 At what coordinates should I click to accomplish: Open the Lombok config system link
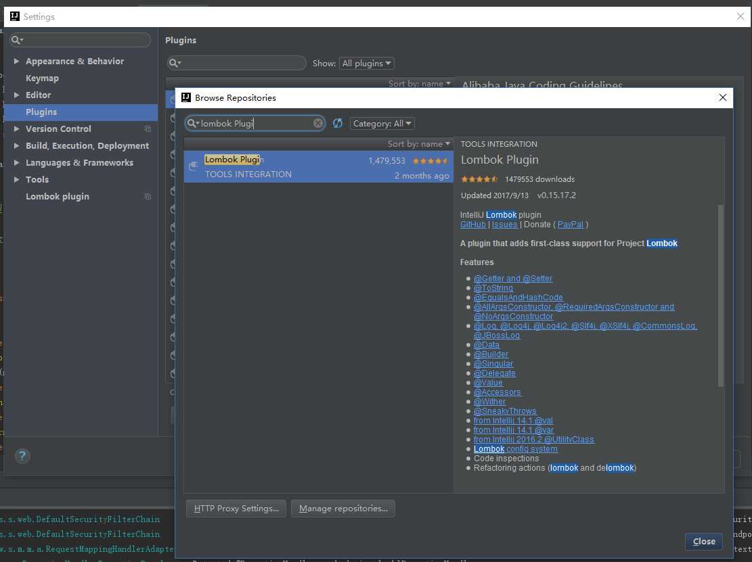pos(516,449)
